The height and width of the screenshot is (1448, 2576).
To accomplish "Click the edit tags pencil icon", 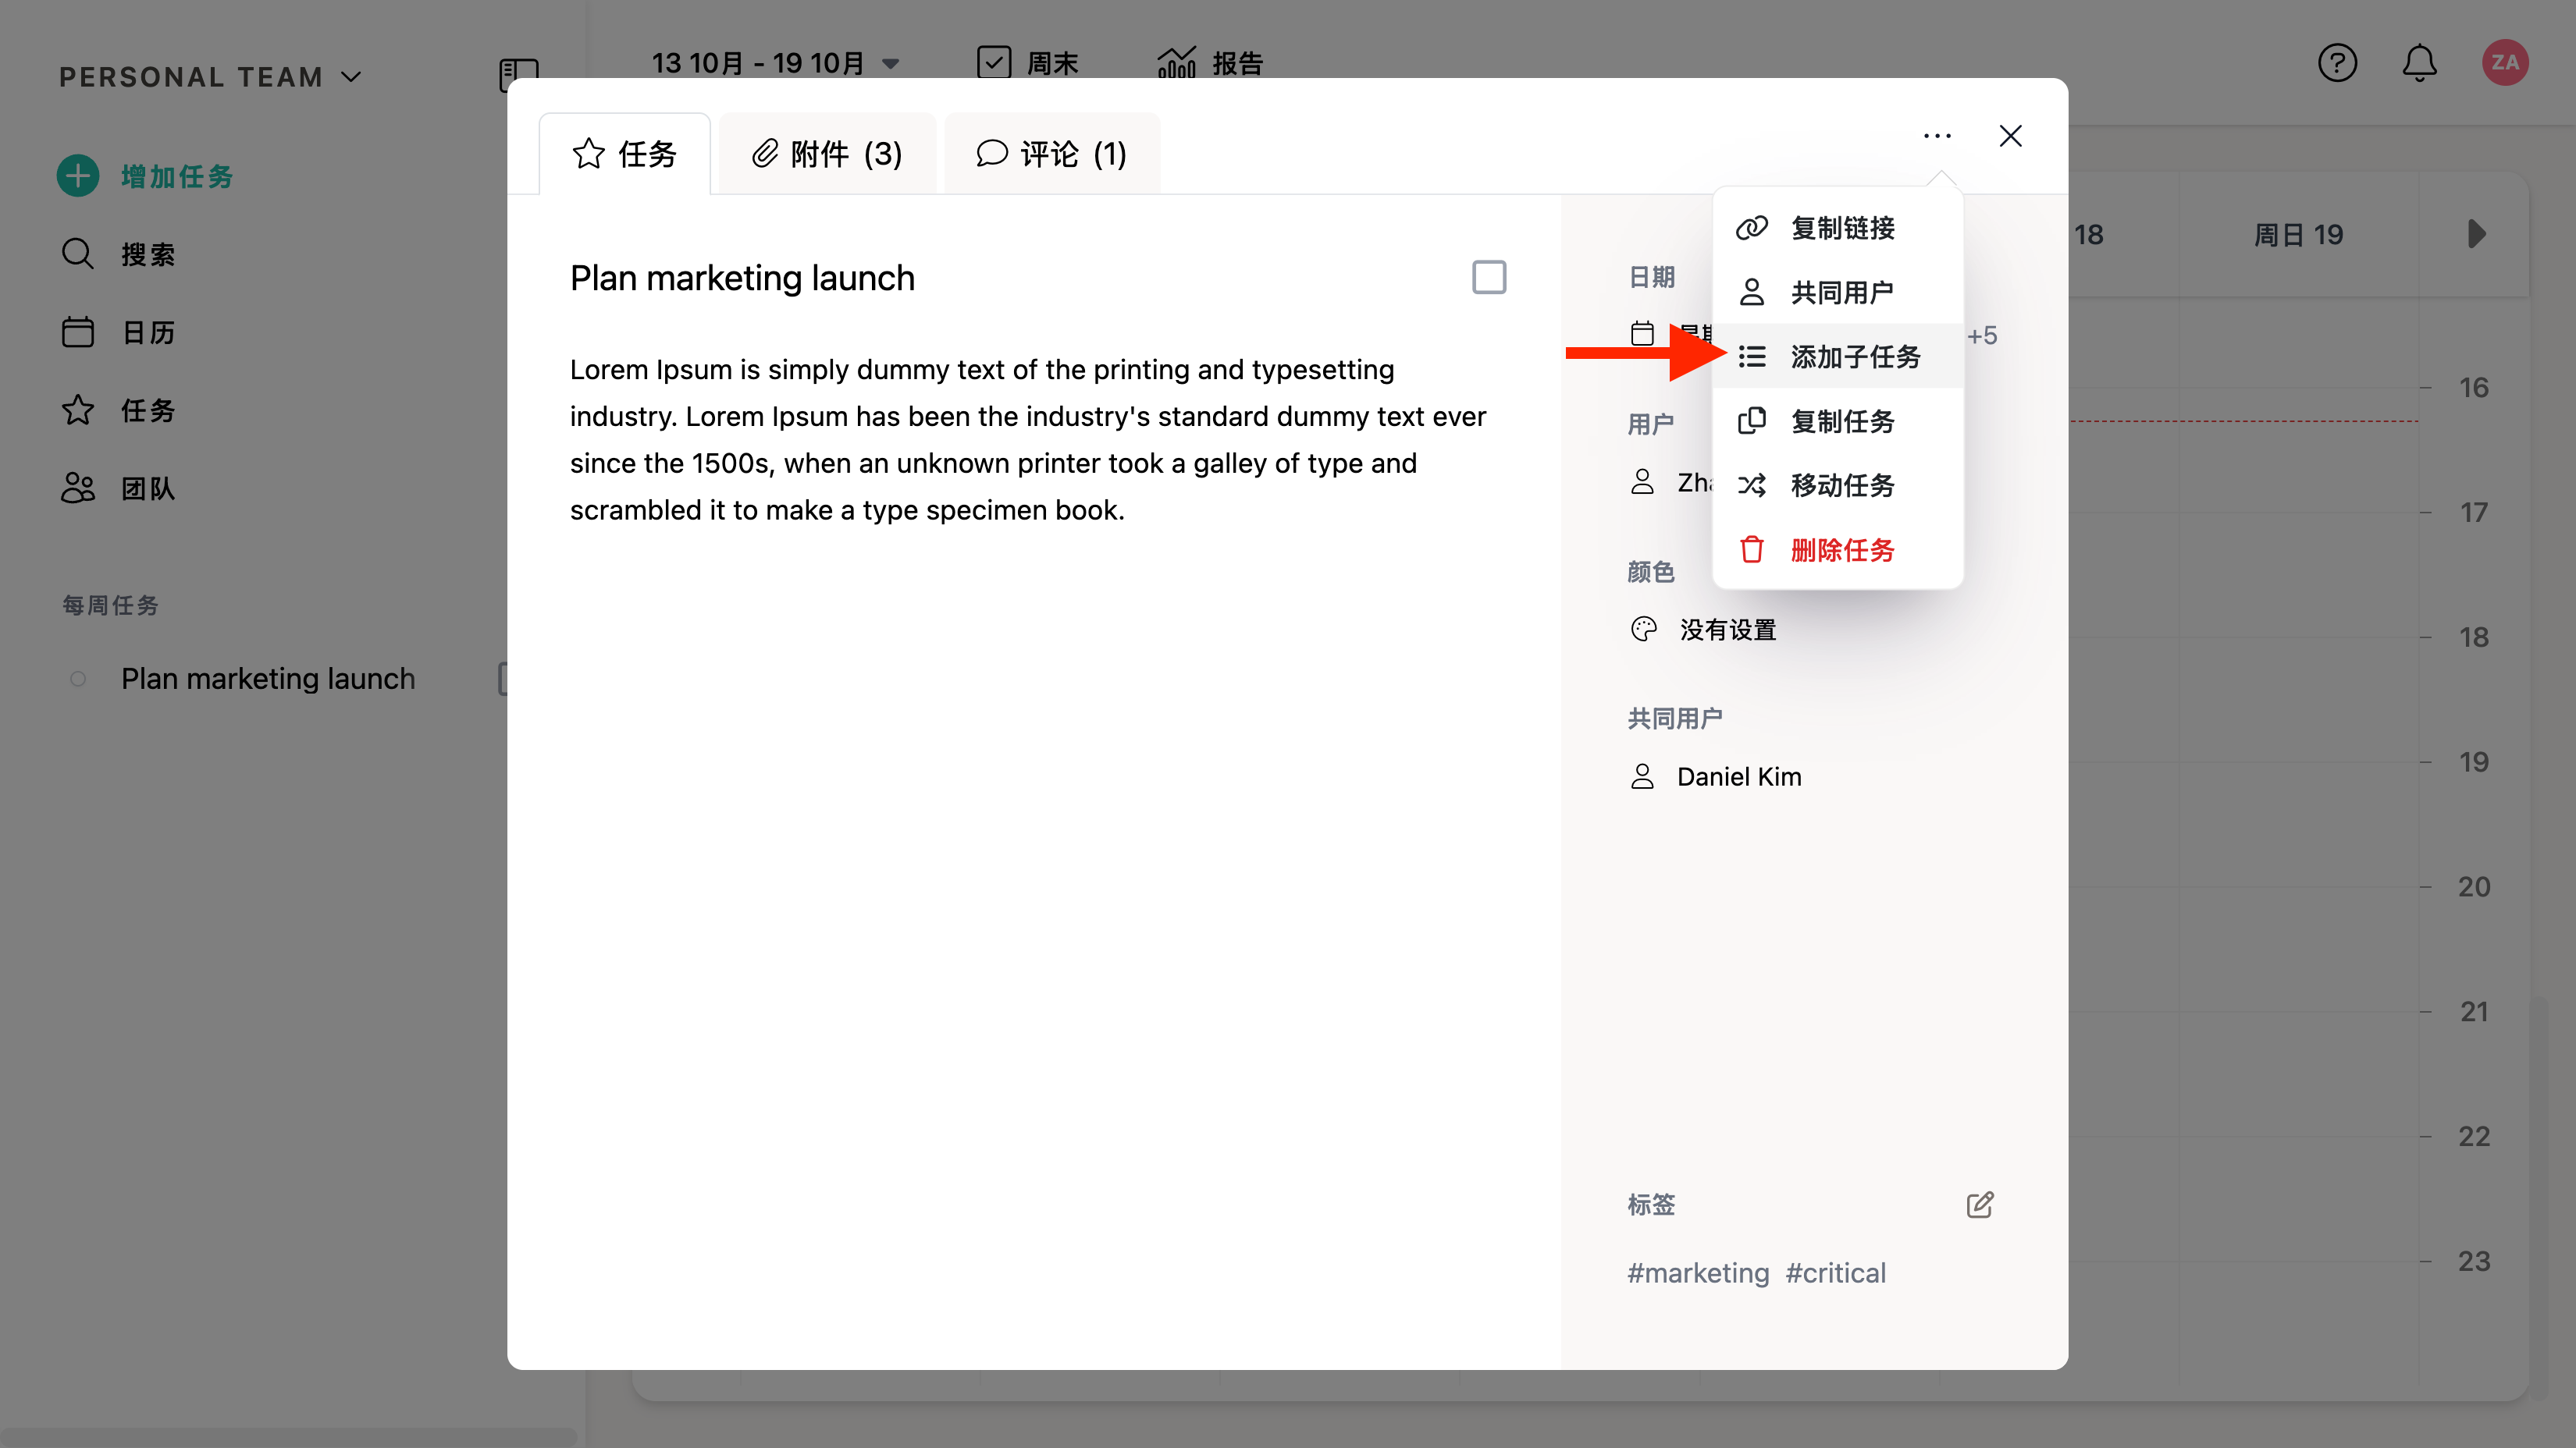I will (x=1979, y=1204).
